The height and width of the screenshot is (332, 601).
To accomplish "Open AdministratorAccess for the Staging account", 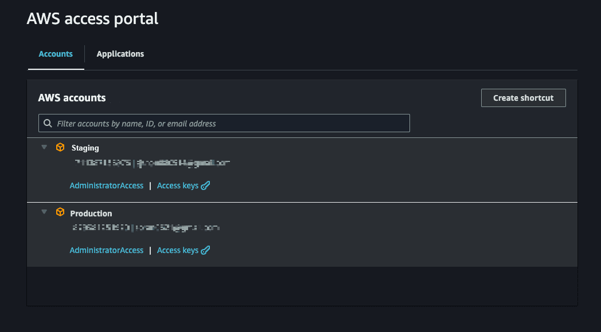I will click(107, 185).
